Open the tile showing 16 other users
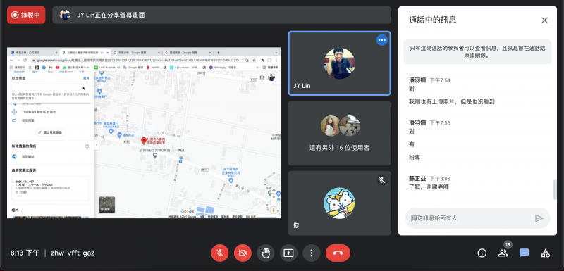This screenshot has height=271, width=564. point(339,133)
